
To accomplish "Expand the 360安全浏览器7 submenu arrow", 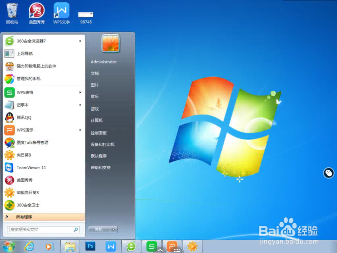I will [80, 41].
